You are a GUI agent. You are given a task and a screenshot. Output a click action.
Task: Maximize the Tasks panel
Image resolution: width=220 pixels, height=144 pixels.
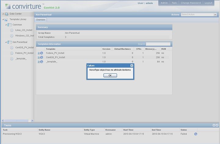[x=217, y=125]
